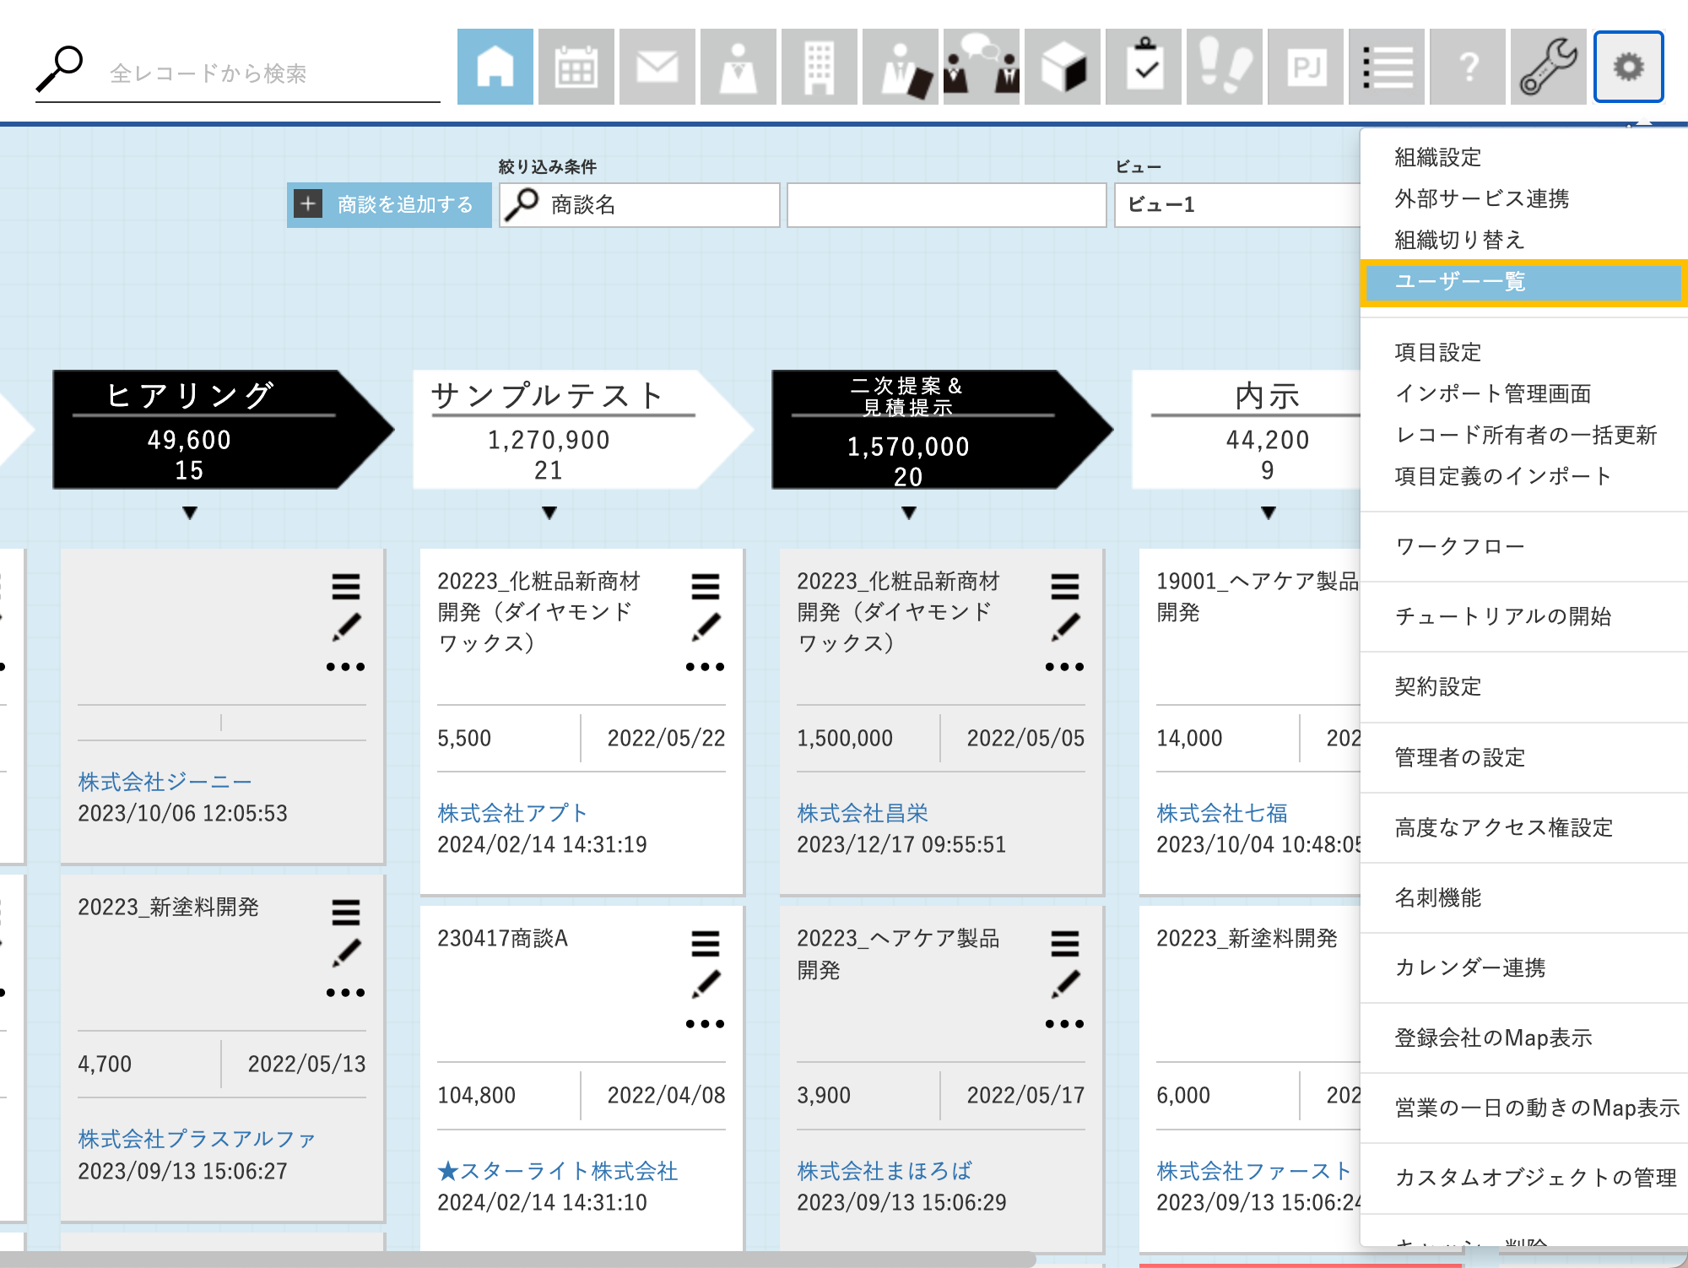The image size is (1688, 1268).
Task: Select チュートリアルの開始 menu item
Action: point(1502,616)
